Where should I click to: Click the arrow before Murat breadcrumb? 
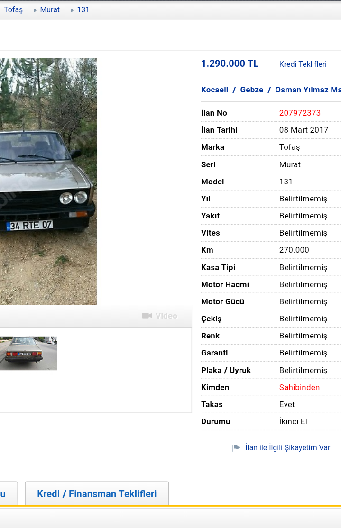coord(35,10)
